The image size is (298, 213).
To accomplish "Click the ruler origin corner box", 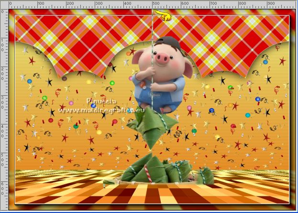I will [x=4, y=4].
